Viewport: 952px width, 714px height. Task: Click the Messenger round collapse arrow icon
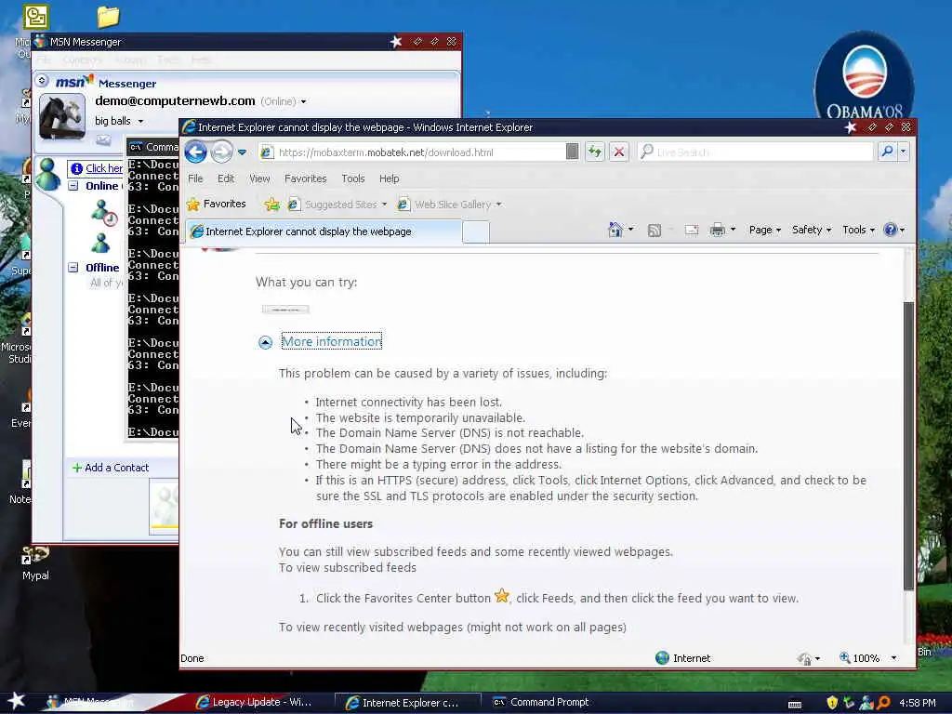(41, 80)
